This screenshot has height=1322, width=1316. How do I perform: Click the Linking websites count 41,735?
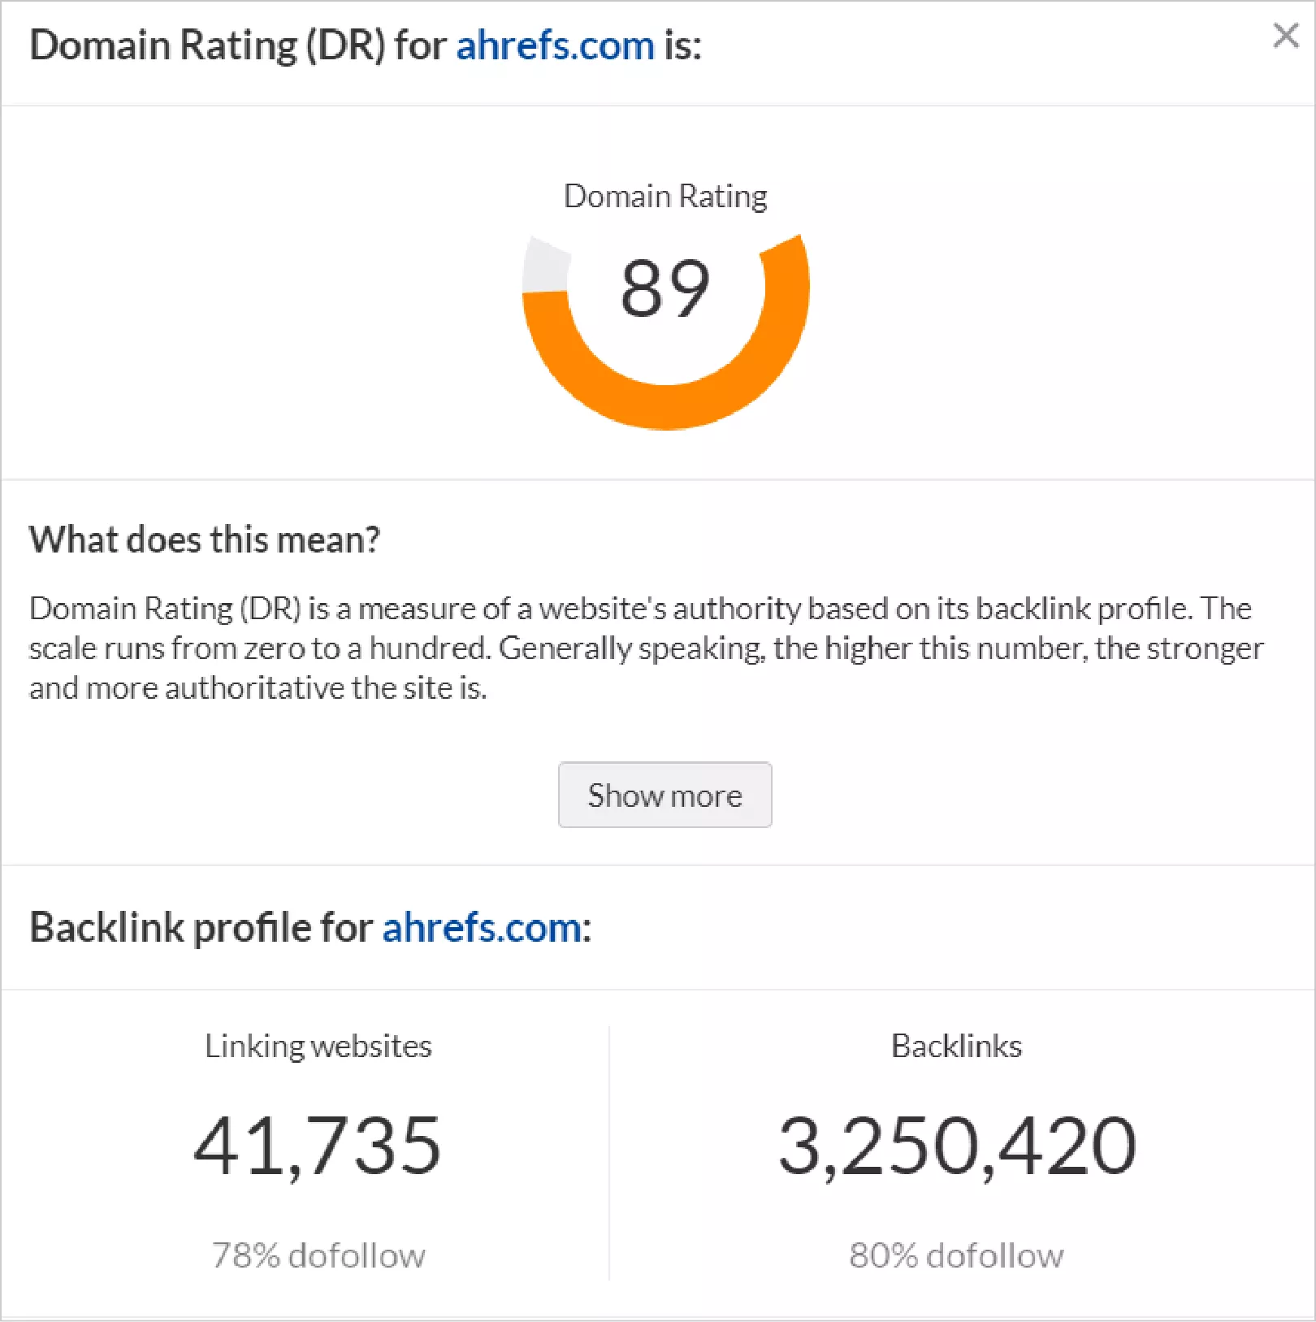click(318, 1146)
